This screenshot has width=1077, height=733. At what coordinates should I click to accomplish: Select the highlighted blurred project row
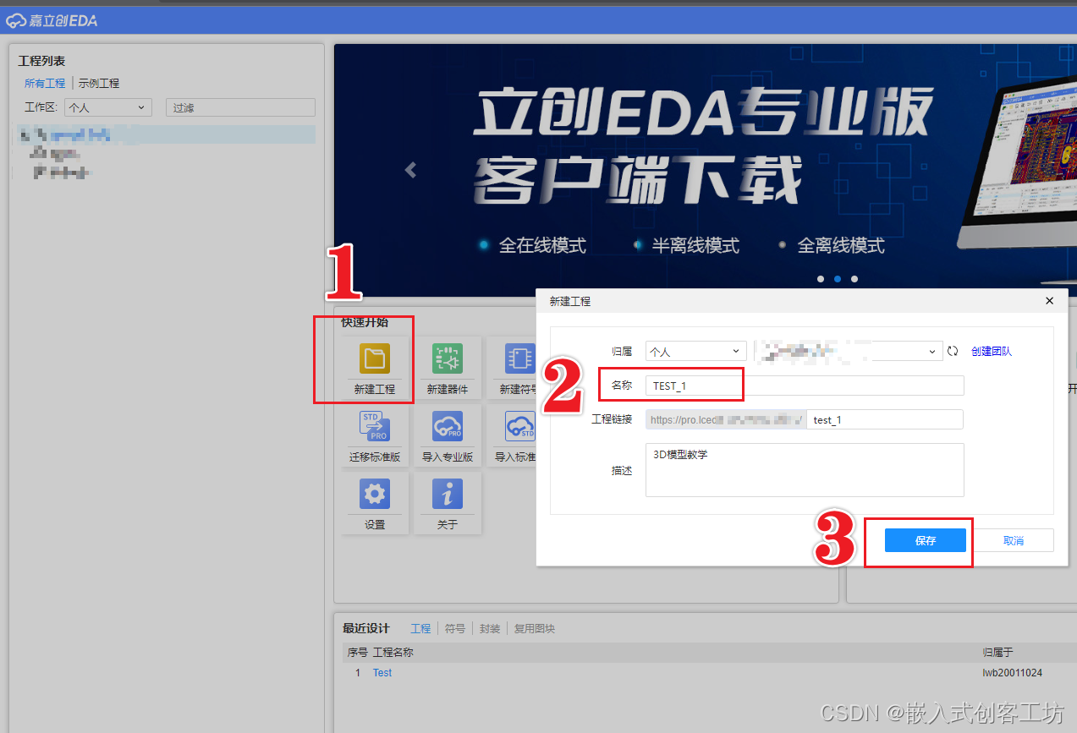click(x=166, y=134)
